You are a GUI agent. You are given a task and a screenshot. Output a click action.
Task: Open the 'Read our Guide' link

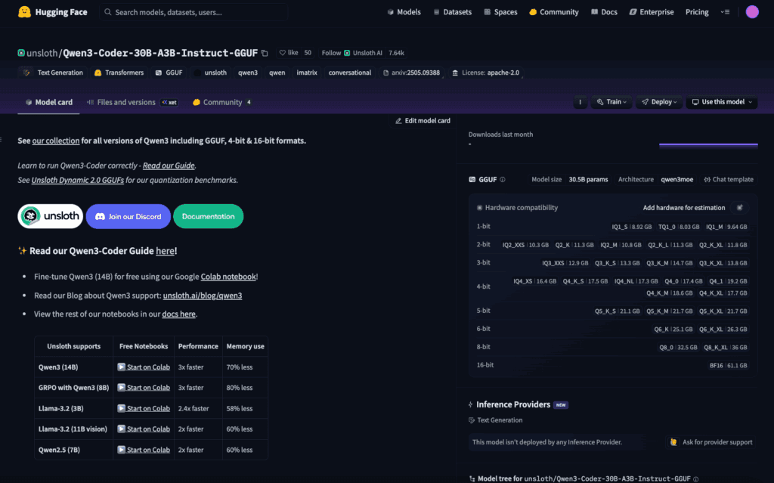pos(169,166)
